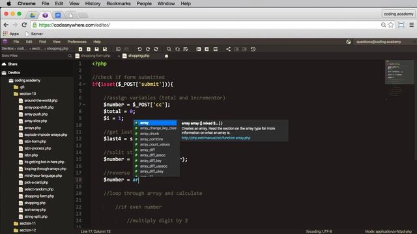The image size is (417, 234).
Task: Click the globe icon beside account email
Action: (349, 42)
